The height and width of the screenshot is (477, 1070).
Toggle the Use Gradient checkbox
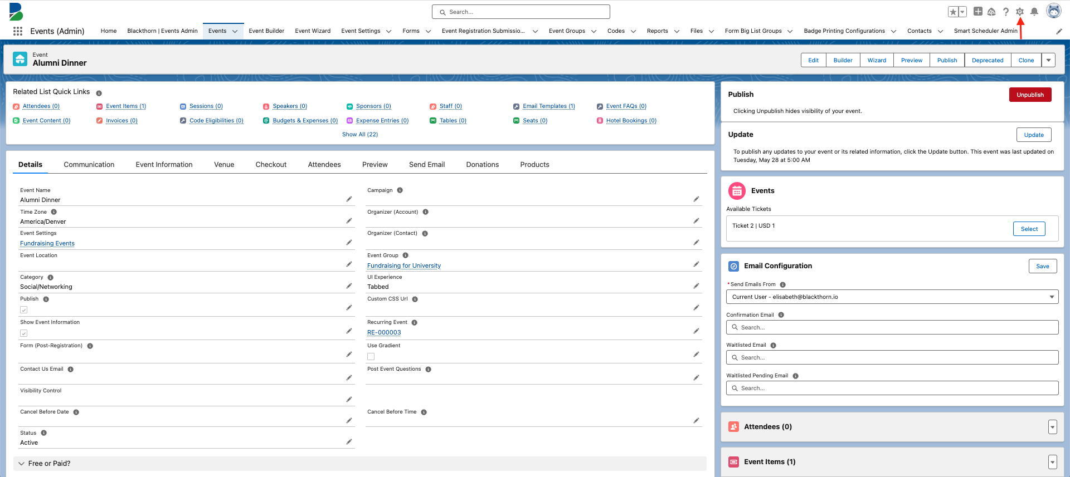371,357
